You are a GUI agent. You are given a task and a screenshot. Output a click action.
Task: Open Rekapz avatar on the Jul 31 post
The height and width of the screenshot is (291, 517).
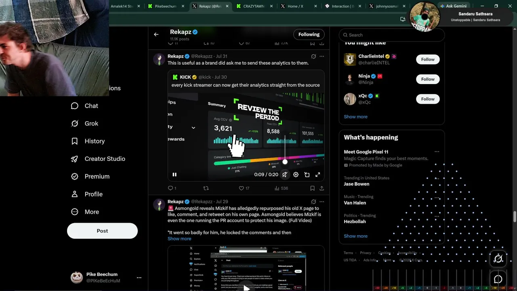(x=159, y=59)
